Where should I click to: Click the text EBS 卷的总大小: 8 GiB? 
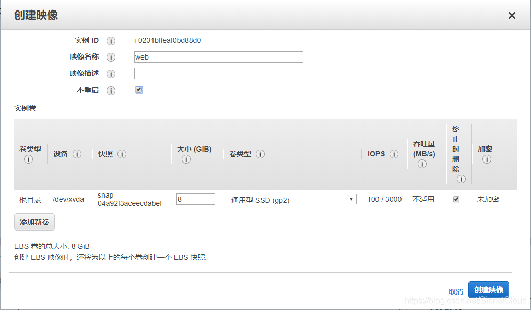(52, 246)
